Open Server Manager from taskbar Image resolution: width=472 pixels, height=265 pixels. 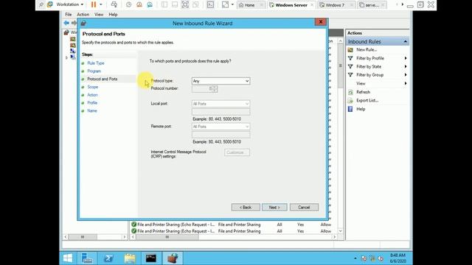pos(87,258)
